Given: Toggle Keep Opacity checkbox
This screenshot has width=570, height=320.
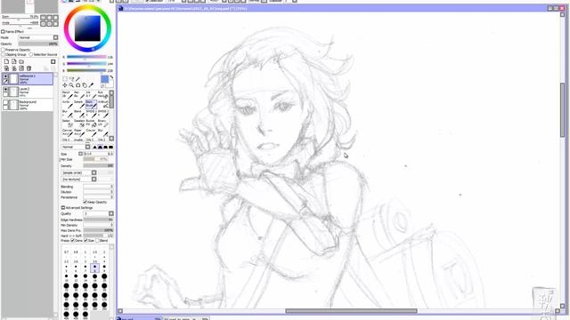Looking at the screenshot, I should (x=85, y=202).
